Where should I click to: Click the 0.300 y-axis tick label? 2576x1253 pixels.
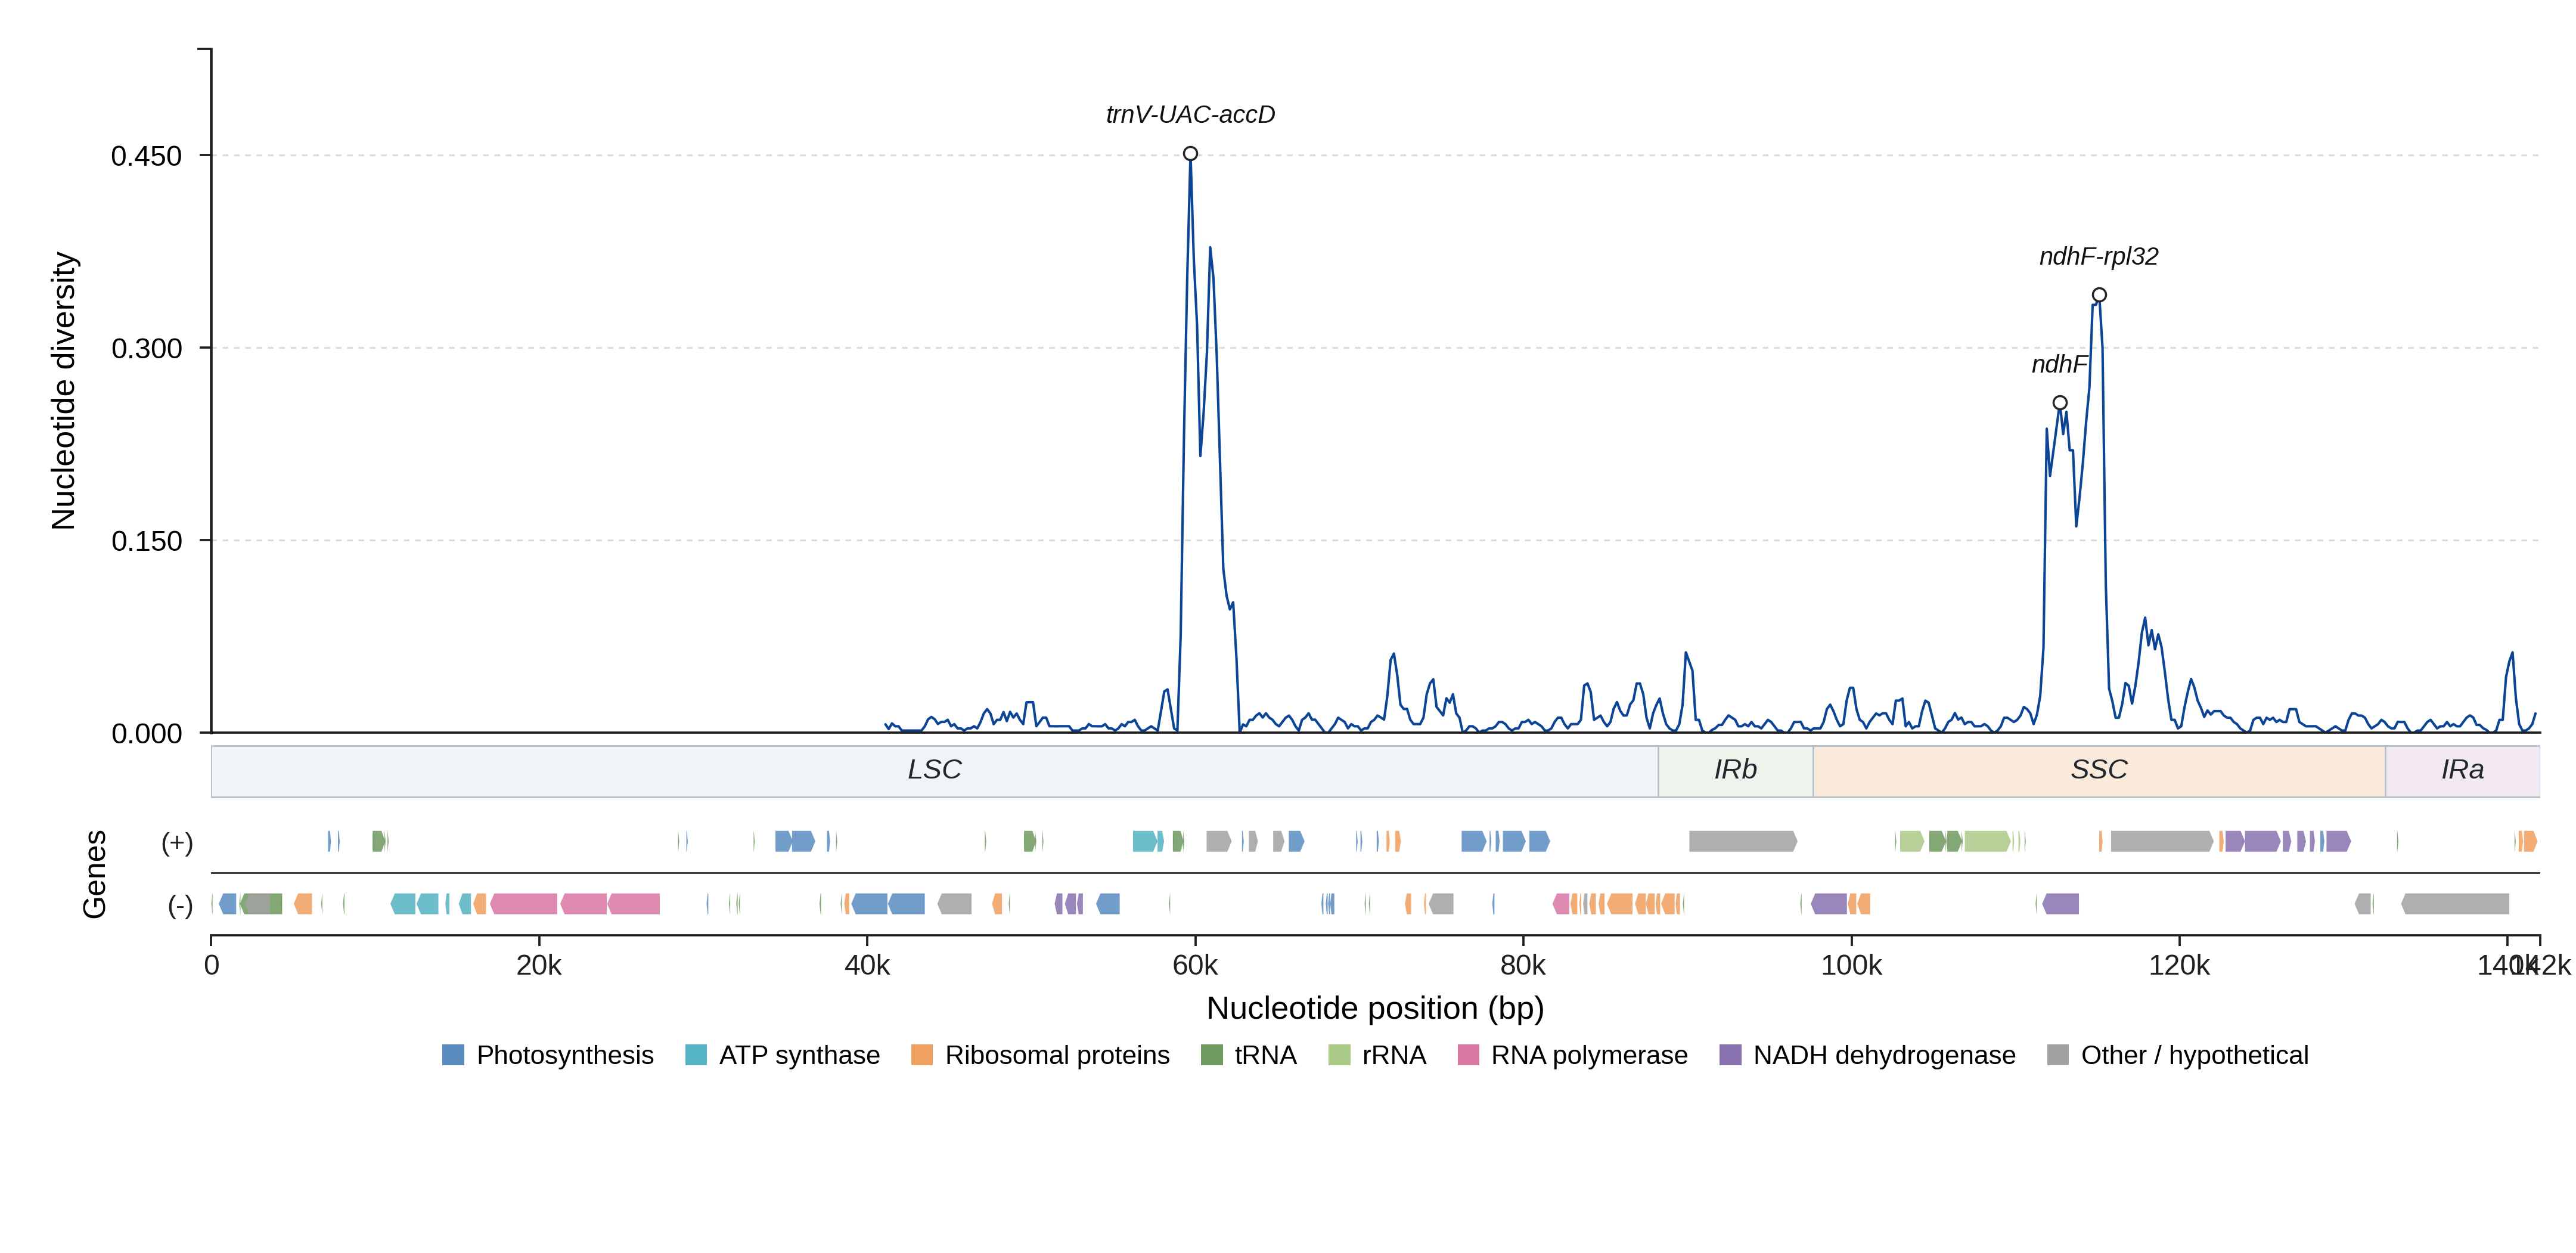click(146, 349)
